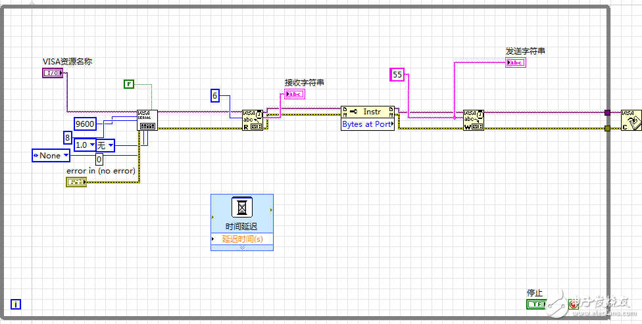Screen dimensions: 642x324
Task: Edit the baud rate constant 9600
Action: coord(85,124)
